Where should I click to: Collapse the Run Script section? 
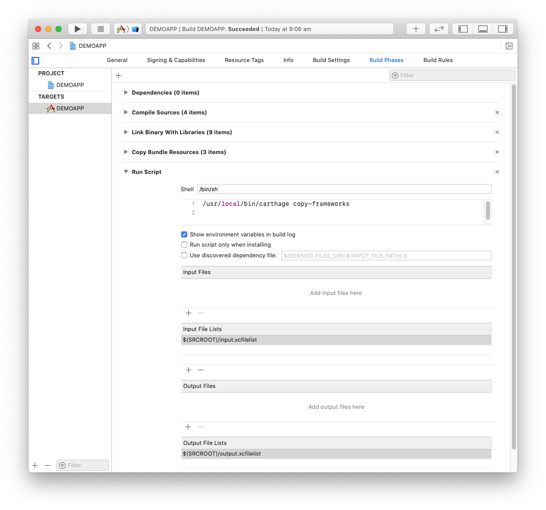(126, 172)
